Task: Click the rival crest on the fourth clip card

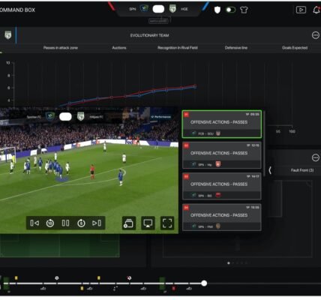Action: pyautogui.click(x=218, y=226)
